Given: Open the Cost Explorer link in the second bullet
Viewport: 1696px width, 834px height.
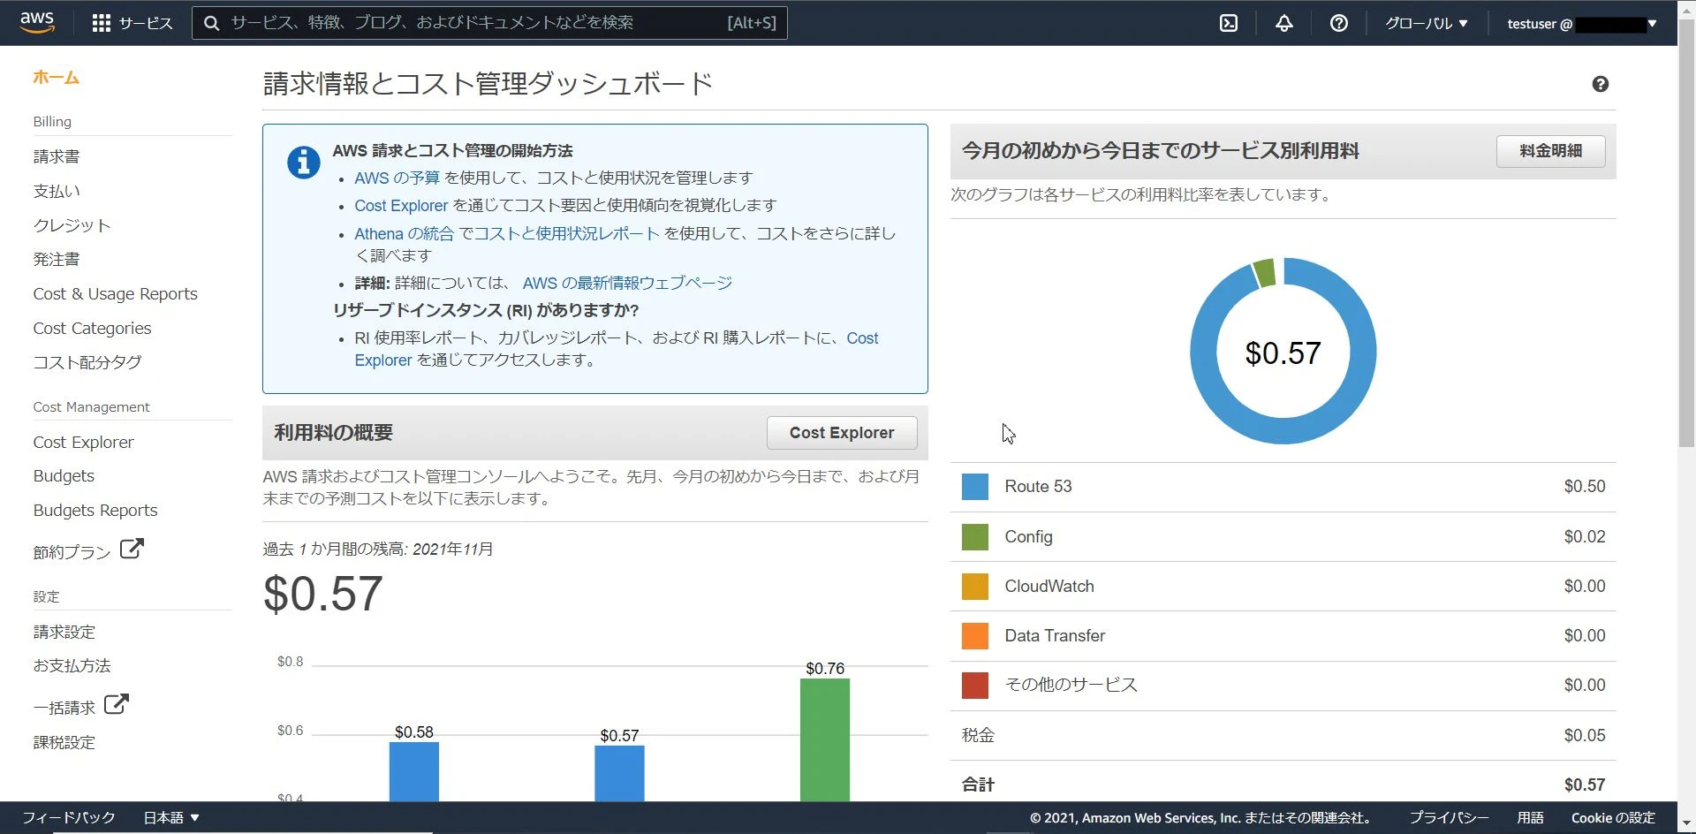Looking at the screenshot, I should 401,205.
